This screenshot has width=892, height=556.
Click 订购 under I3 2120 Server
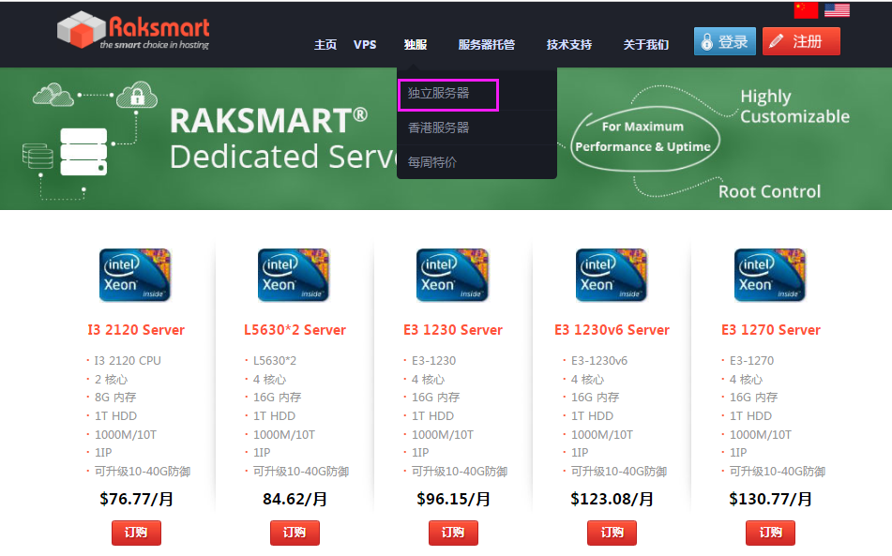point(136,533)
